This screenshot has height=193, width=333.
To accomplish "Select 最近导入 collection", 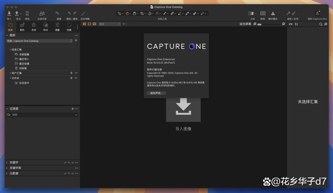I will 22,59.
